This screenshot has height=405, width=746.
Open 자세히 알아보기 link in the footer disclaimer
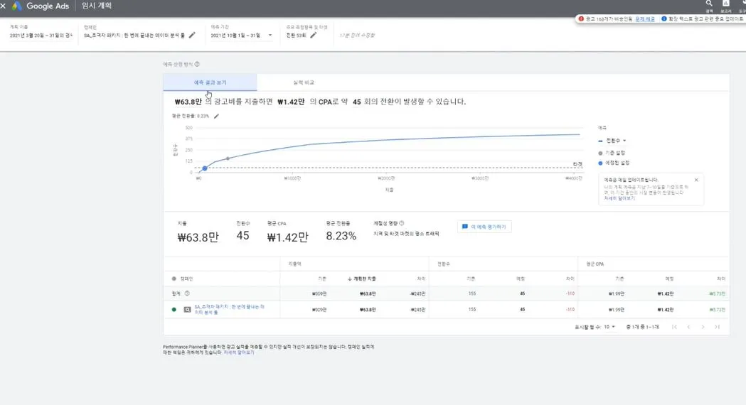(239, 352)
